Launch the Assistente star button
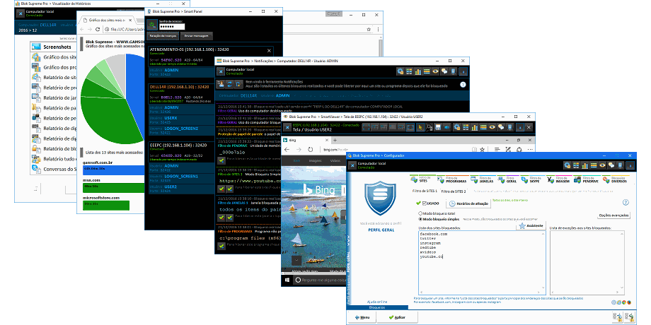 click(531, 226)
